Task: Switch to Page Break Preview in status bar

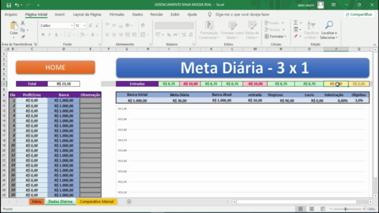Action: pyautogui.click(x=323, y=209)
